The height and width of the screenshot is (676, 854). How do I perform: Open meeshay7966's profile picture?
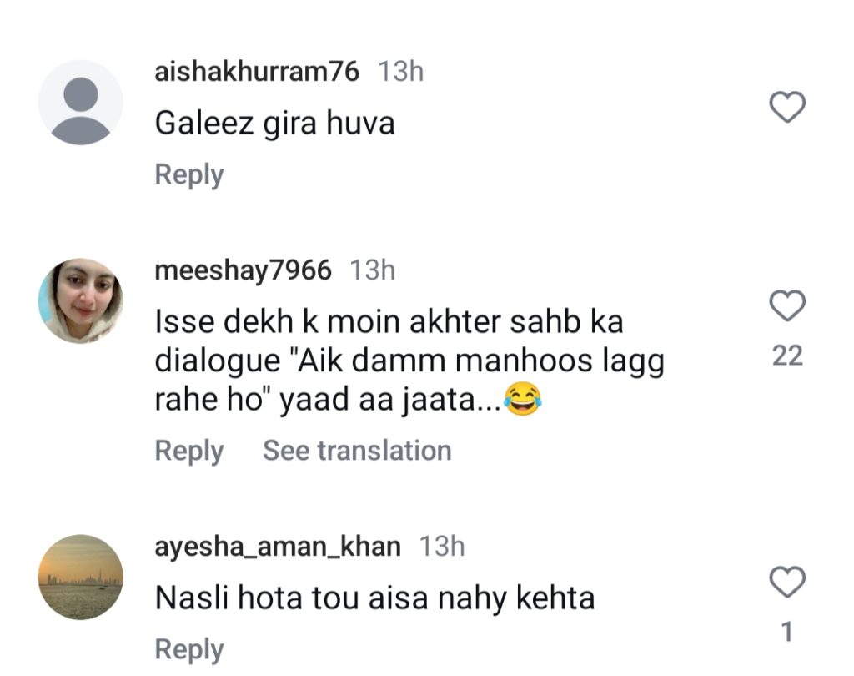(81, 300)
